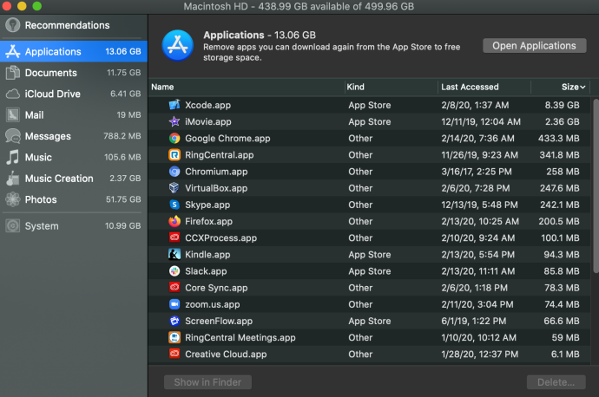
Task: Select the Music Creation category
Action: pyautogui.click(x=74, y=179)
